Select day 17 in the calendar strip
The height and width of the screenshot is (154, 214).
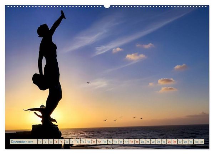126,142
